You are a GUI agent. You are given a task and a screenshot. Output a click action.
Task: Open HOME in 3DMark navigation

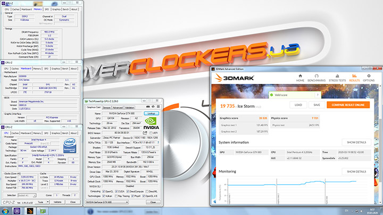click(300, 78)
